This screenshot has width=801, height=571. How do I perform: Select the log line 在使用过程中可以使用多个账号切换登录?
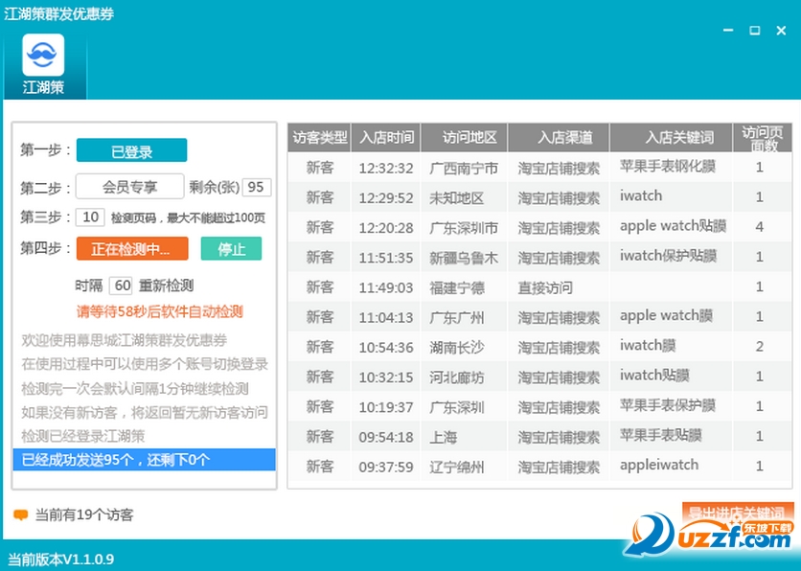[x=145, y=364]
